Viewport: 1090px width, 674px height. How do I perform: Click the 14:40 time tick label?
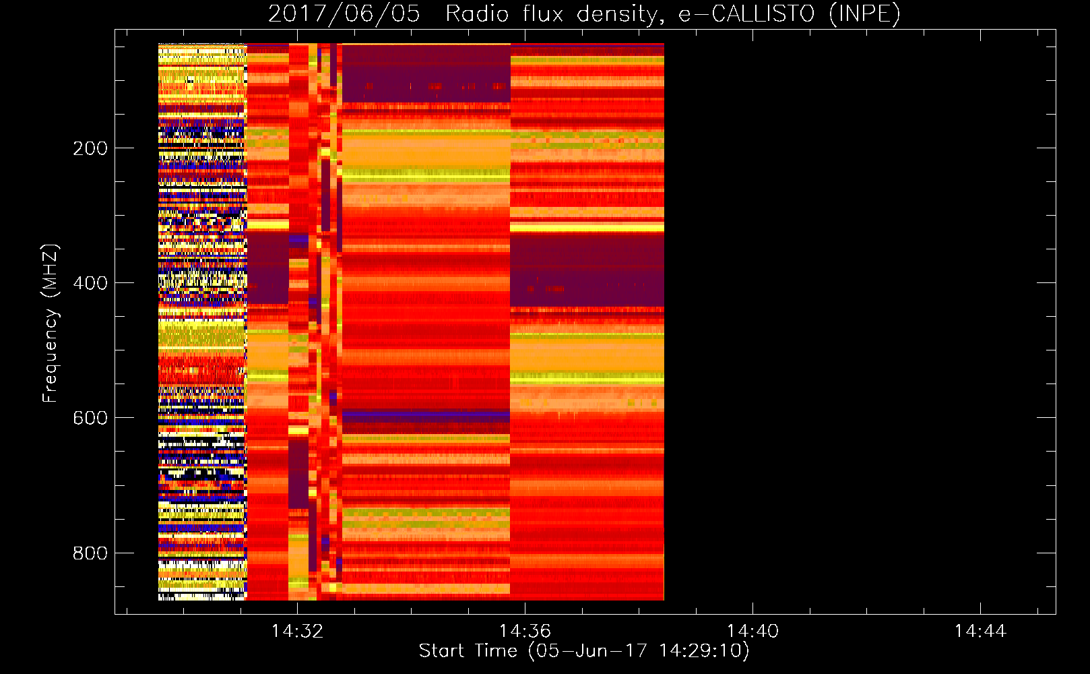click(x=752, y=631)
